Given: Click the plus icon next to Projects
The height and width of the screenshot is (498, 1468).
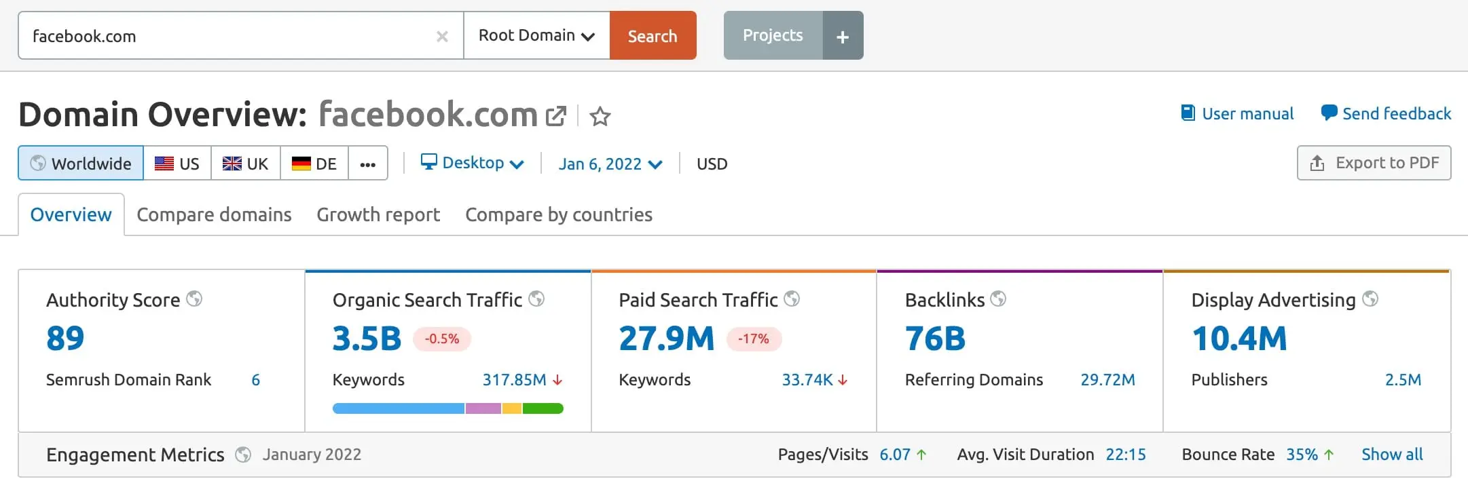Looking at the screenshot, I should coord(843,36).
